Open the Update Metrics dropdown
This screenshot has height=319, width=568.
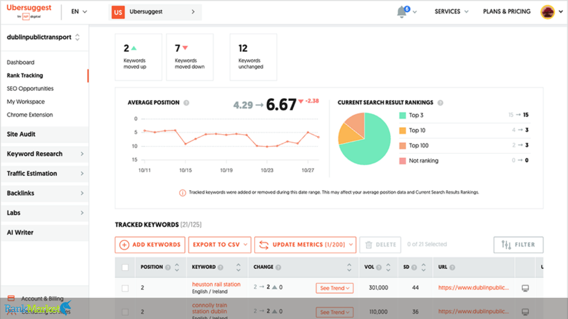(305, 245)
